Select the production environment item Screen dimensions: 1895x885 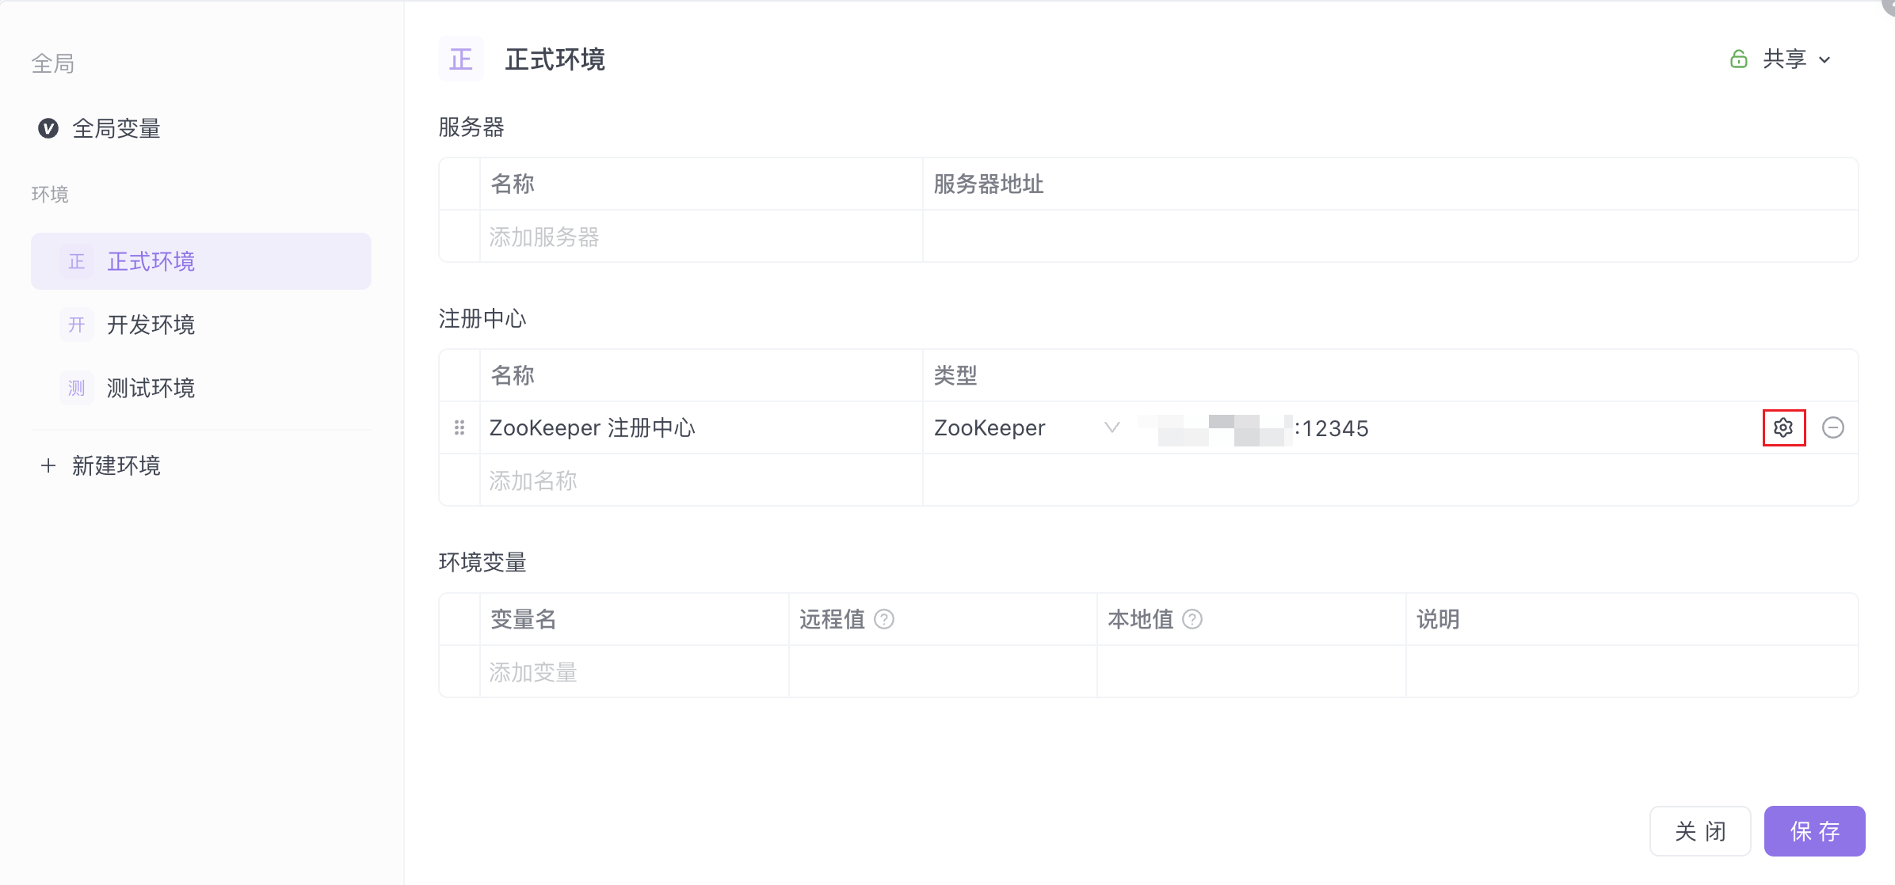point(151,261)
